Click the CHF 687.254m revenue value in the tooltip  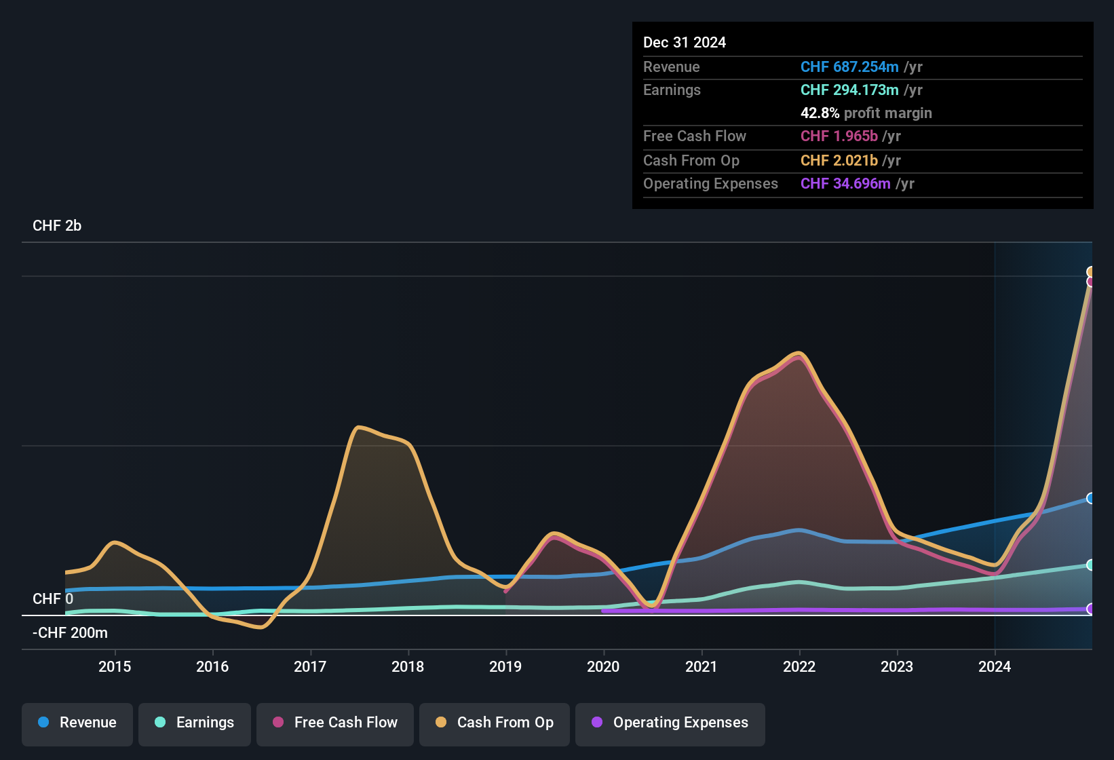pos(849,67)
